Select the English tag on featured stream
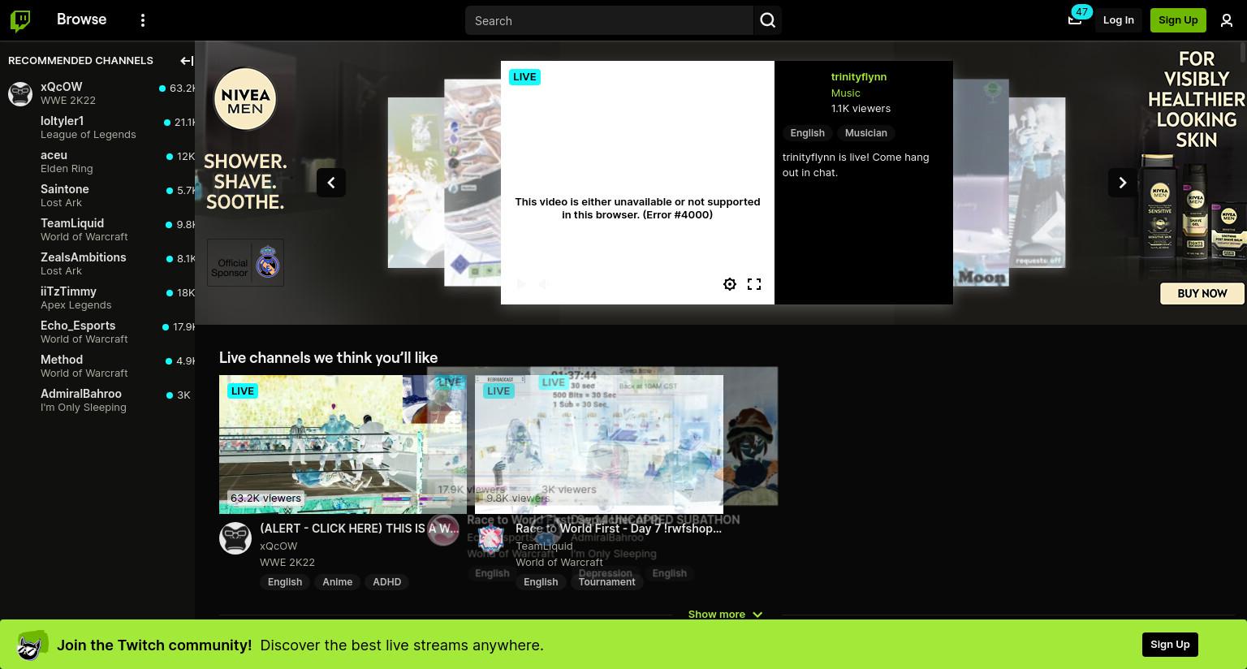The image size is (1247, 669). pos(807,132)
